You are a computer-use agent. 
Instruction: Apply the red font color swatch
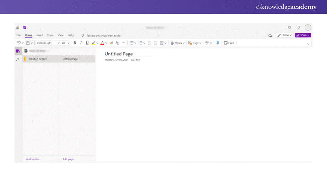(103, 43)
